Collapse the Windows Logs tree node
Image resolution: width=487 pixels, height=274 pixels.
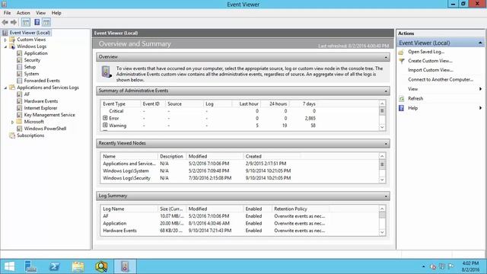pos(5,46)
